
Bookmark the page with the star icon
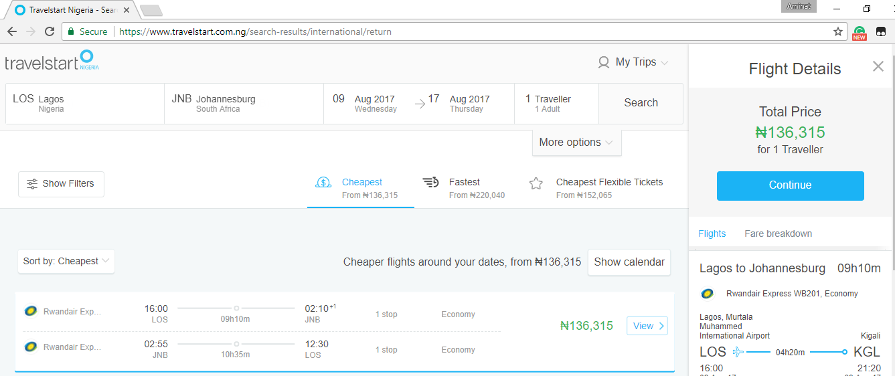point(838,31)
